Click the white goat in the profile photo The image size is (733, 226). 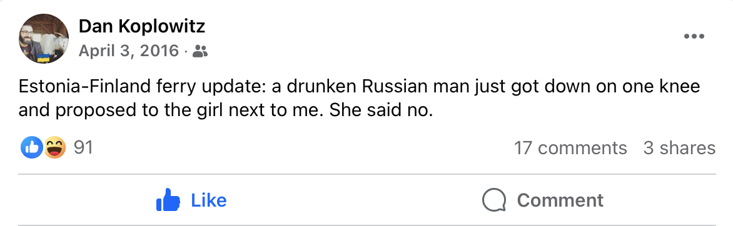pos(54,44)
